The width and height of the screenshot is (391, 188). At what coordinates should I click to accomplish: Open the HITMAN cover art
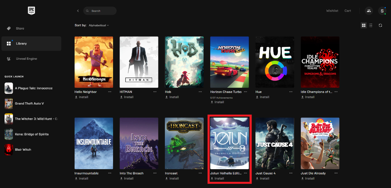pyautogui.click(x=139, y=62)
